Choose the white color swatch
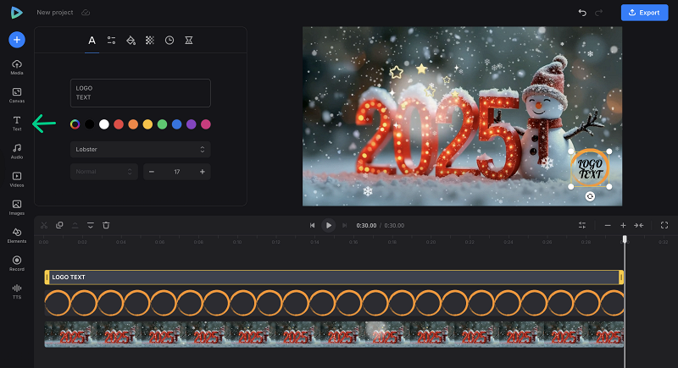678x368 pixels. point(103,124)
